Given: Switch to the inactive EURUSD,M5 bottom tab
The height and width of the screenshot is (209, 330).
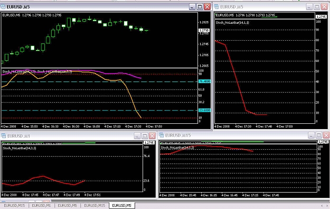Looking at the screenshot, I should click(x=68, y=205).
